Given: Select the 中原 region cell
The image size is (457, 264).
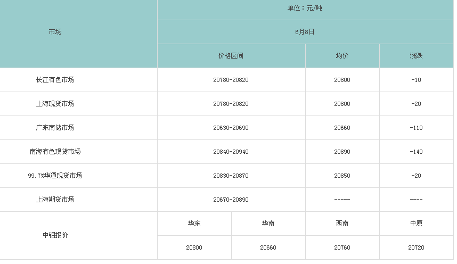Looking at the screenshot, I should (x=416, y=224).
